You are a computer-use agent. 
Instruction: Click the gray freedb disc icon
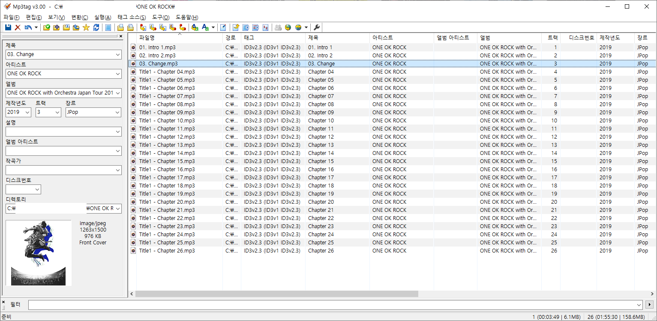pyautogui.click(x=278, y=27)
